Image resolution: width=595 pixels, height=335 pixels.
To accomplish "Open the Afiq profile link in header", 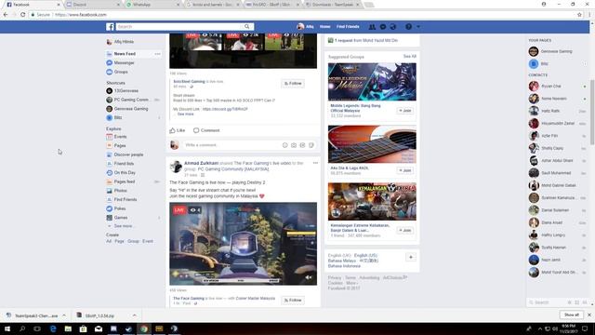I will click(306, 27).
